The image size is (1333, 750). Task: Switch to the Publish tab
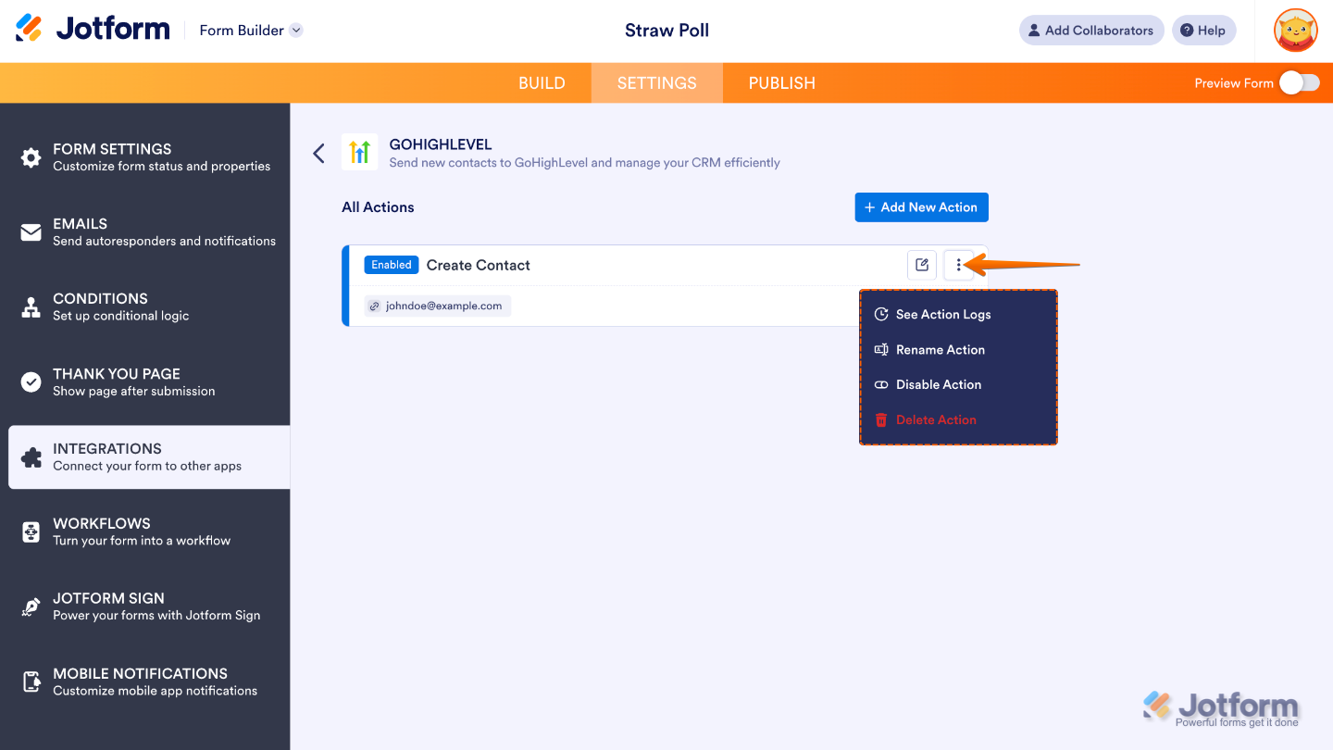pyautogui.click(x=781, y=82)
